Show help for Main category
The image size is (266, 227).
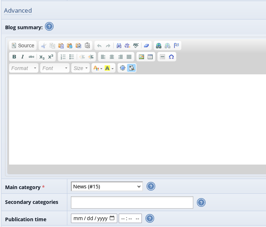[x=151, y=186]
